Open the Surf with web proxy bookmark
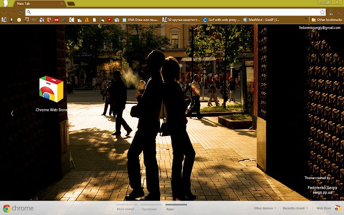Image resolution: width=344 pixels, height=215 pixels. click(x=221, y=20)
